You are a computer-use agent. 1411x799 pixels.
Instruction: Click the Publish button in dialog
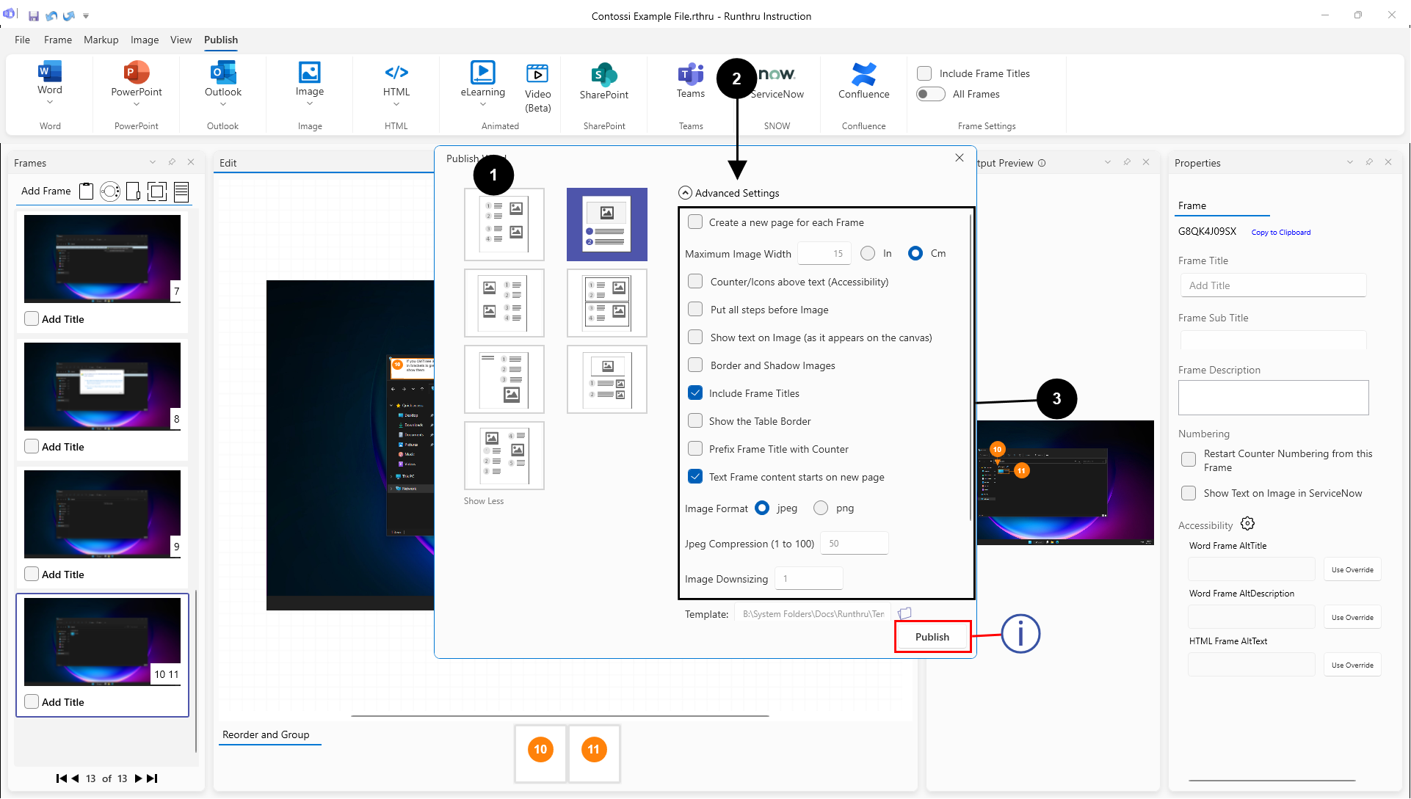(x=932, y=637)
